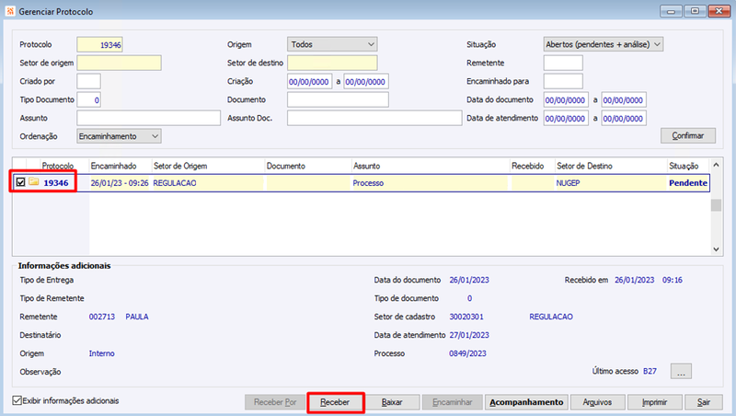Click the Criado por field
736x416 pixels.
coord(88,81)
